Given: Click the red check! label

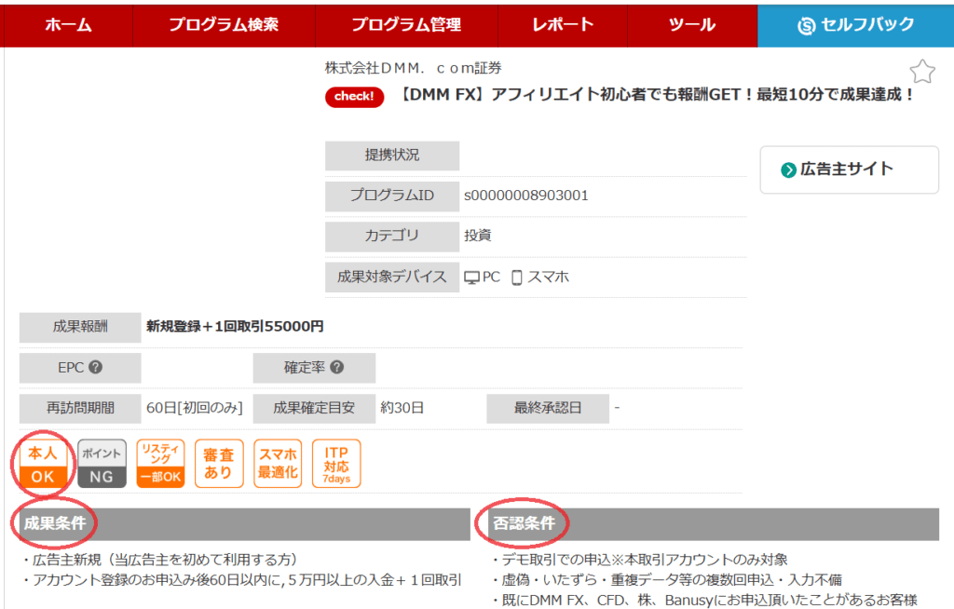Looking at the screenshot, I should pyautogui.click(x=354, y=96).
